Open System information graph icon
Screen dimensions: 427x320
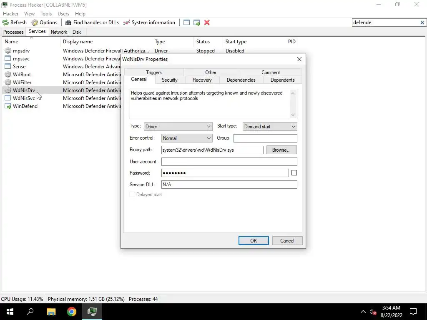click(x=127, y=22)
